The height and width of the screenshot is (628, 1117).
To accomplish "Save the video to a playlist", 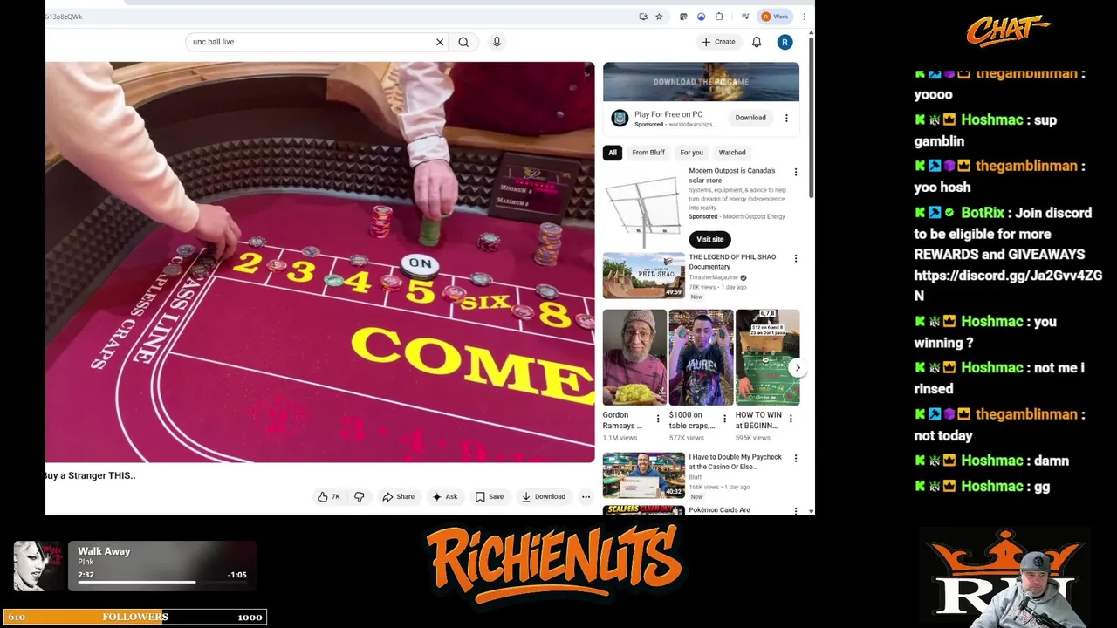I will pyautogui.click(x=489, y=497).
